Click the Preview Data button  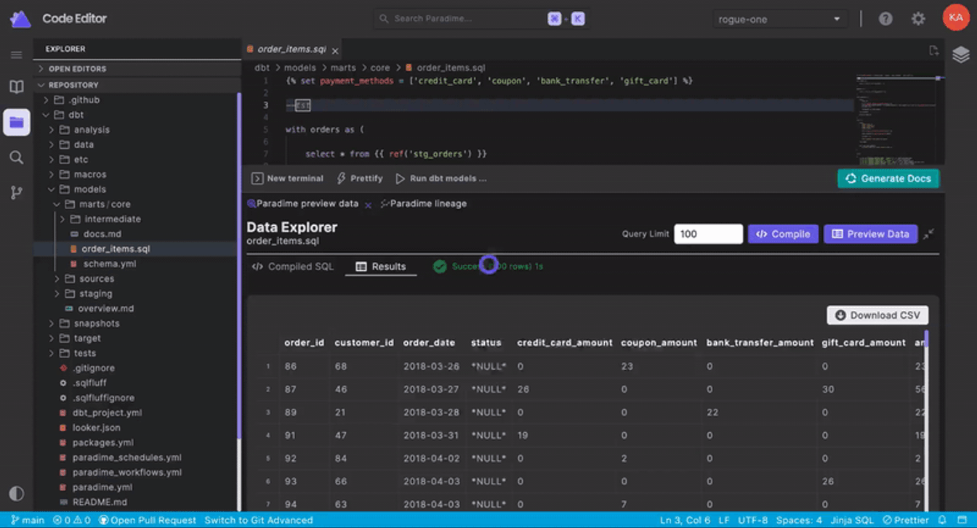[x=870, y=234]
